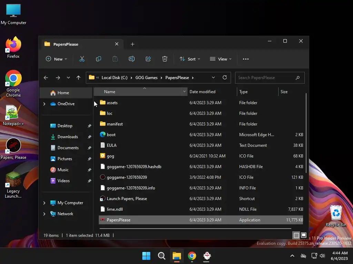Open Downloads in navigation pane
This screenshot has width=353, height=264.
coord(68,137)
